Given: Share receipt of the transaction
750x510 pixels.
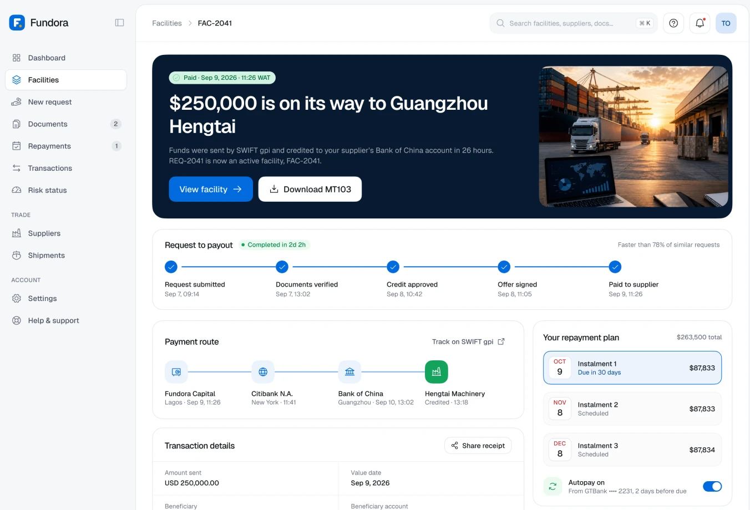Looking at the screenshot, I should click(478, 446).
